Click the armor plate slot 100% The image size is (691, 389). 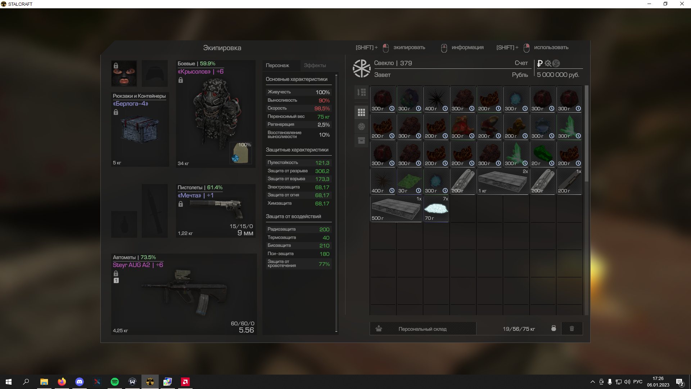click(240, 153)
